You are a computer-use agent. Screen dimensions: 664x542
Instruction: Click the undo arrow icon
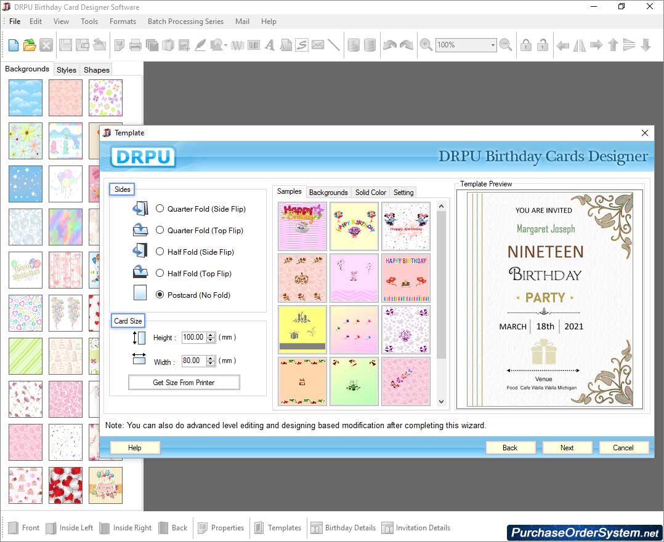coord(389,45)
